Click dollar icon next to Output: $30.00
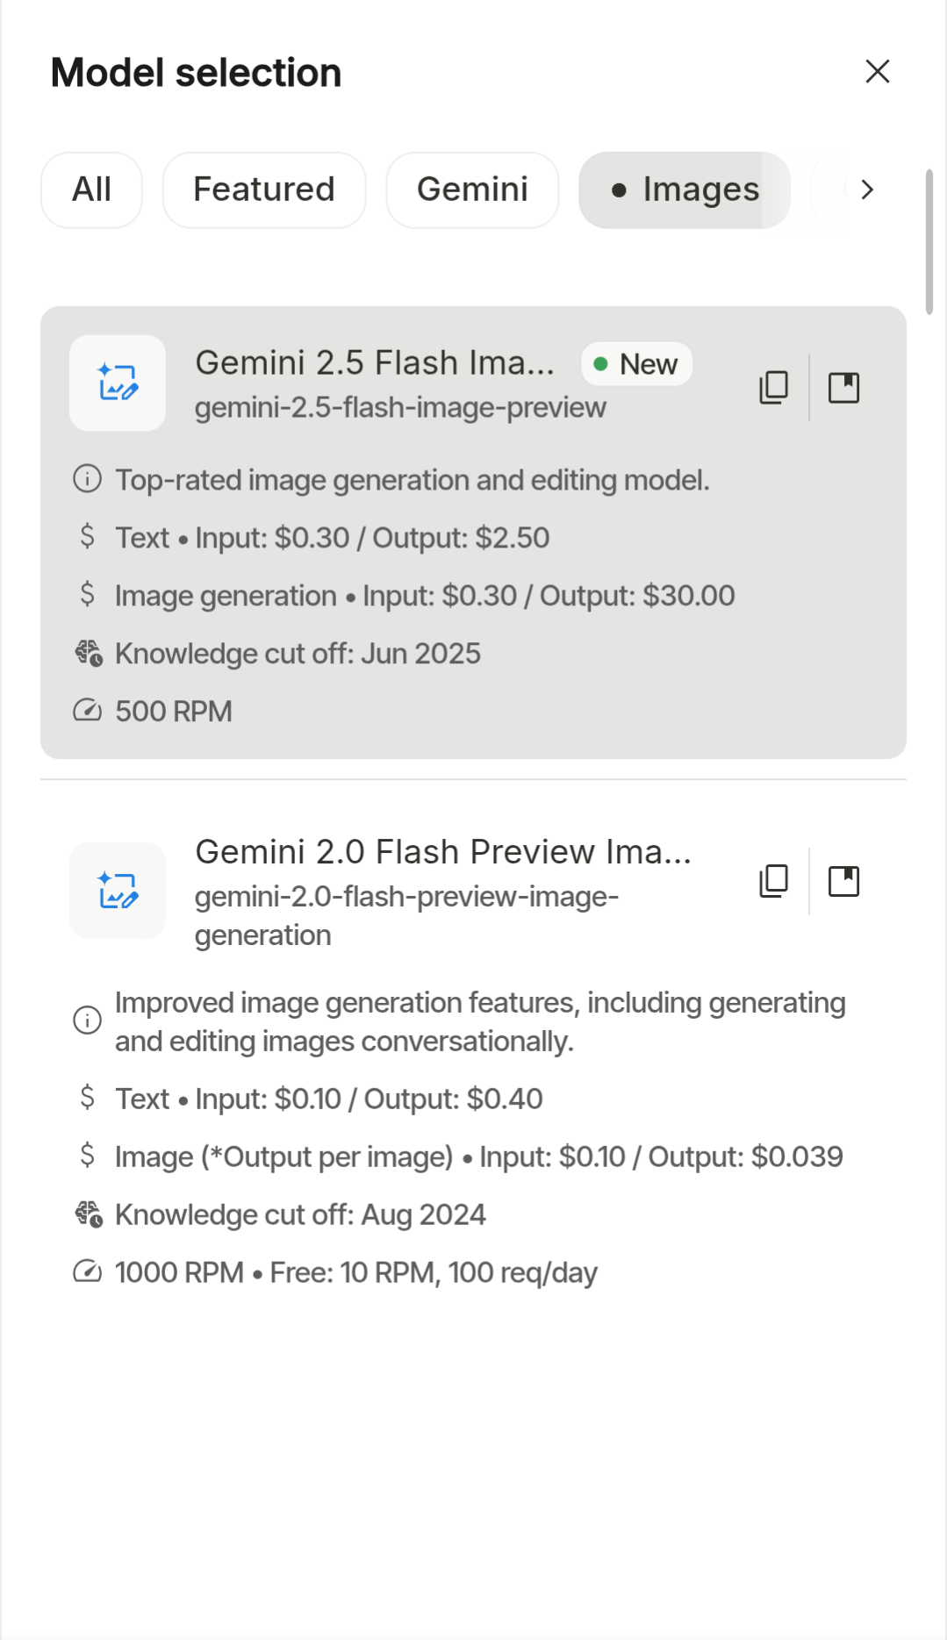 pos(87,594)
